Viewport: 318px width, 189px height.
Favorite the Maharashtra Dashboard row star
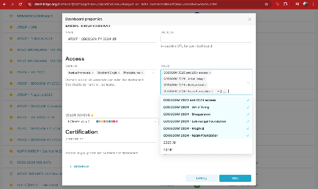click(11, 16)
